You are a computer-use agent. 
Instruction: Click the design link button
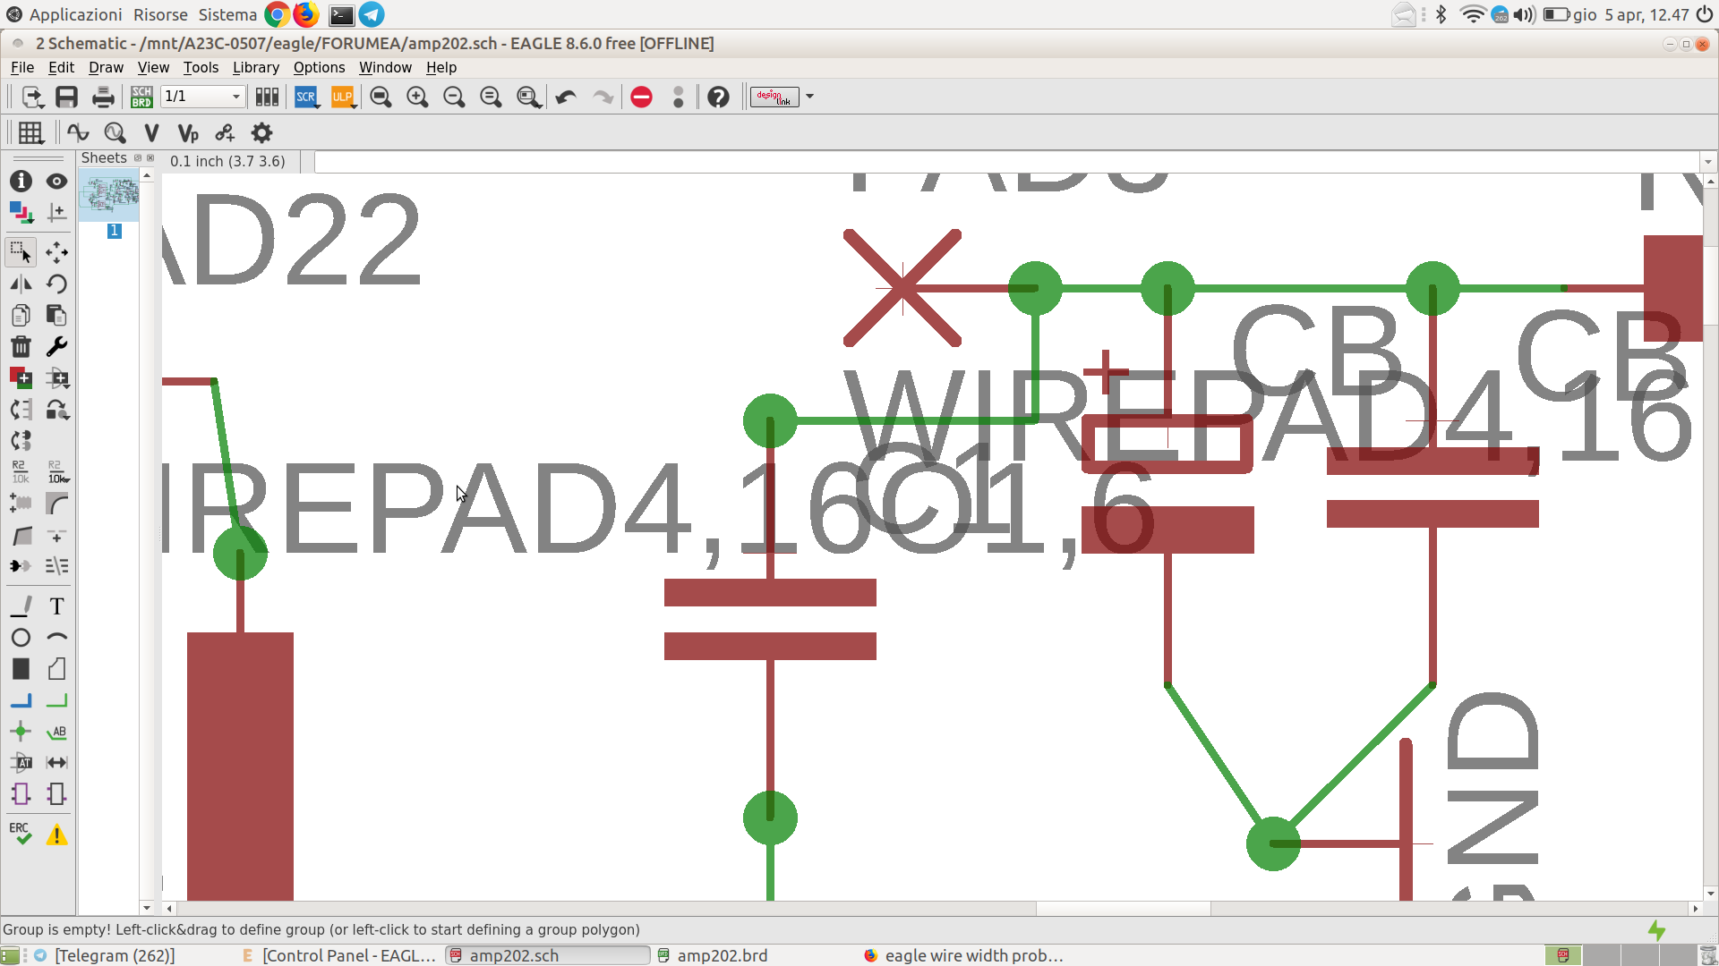click(774, 97)
